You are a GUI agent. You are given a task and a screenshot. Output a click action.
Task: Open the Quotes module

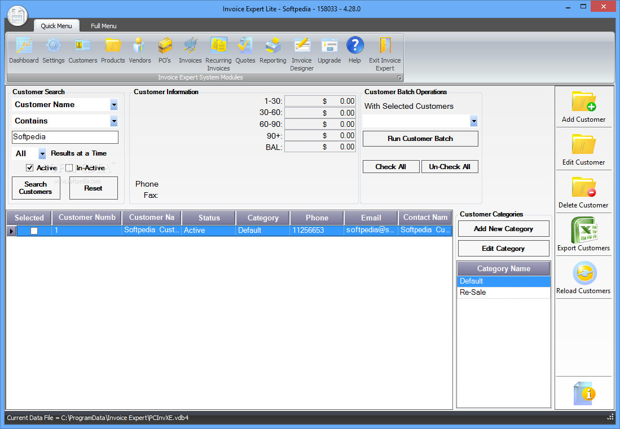tap(245, 50)
